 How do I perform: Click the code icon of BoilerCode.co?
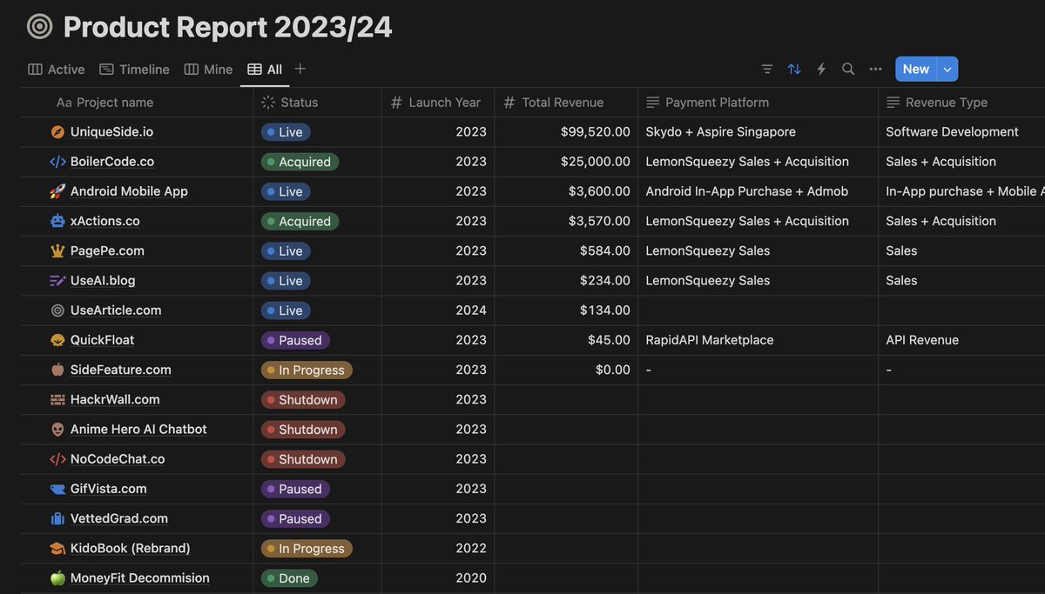pos(57,162)
